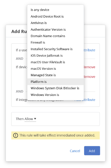The width and height of the screenshot is (111, 168).
Task: Click Add attribute link in user row
Action: [x=89, y=50]
